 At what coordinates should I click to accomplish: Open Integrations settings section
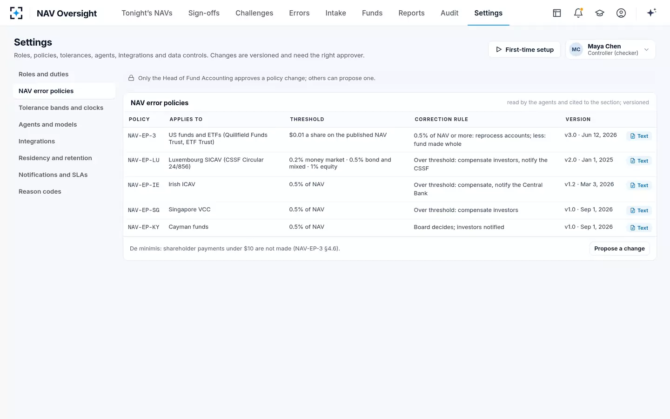[64, 141]
